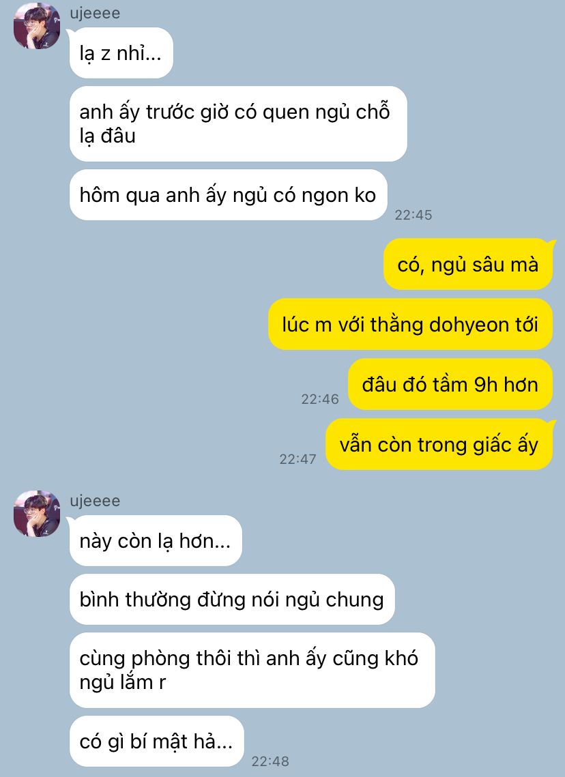Tap the 22:46 timestamp

click(320, 399)
